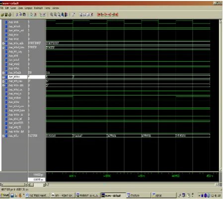Click the waveform vertical scrollbar down arrow
Image resolution: width=224 pixels, height=199 pixels.
[221, 170]
